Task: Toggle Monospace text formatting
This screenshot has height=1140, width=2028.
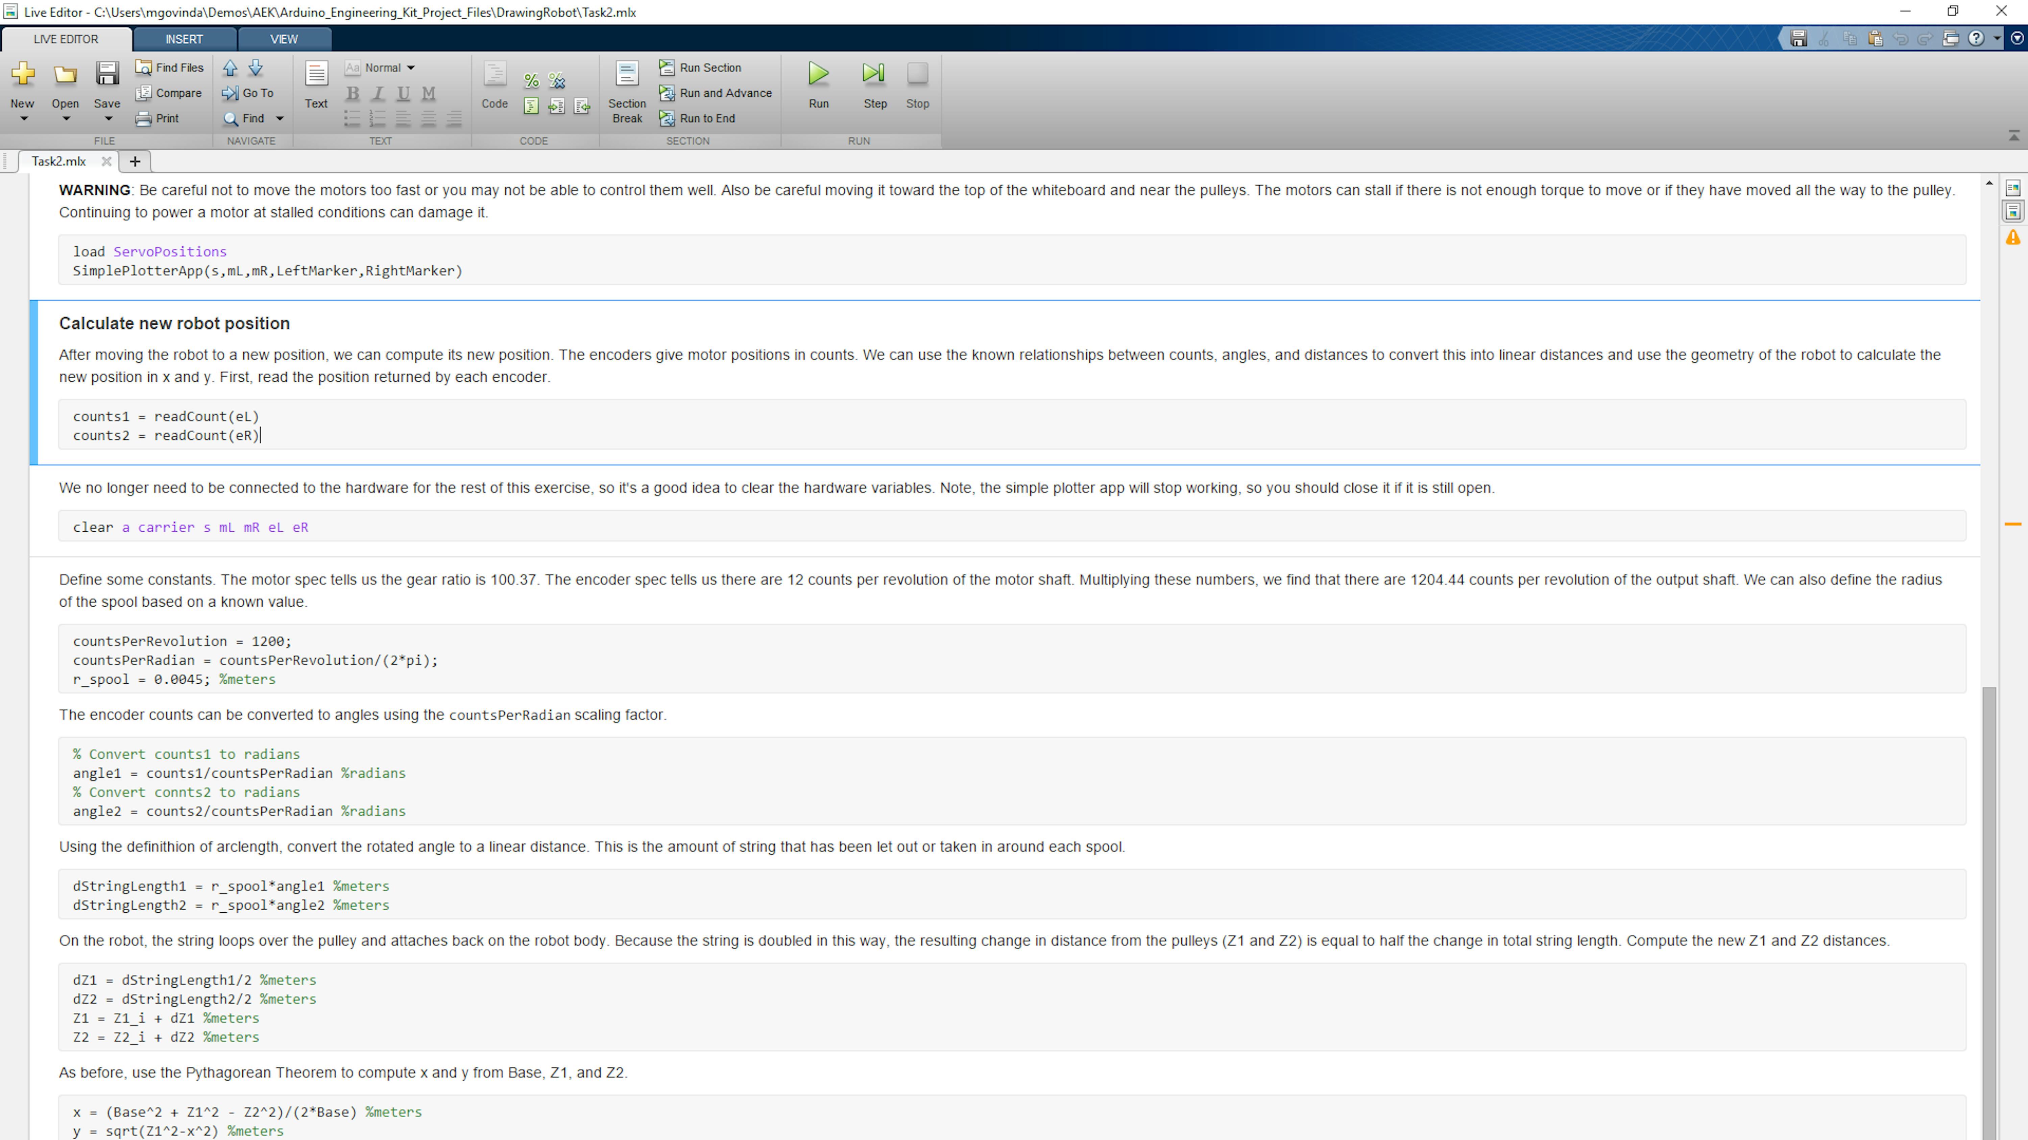Action: (428, 94)
